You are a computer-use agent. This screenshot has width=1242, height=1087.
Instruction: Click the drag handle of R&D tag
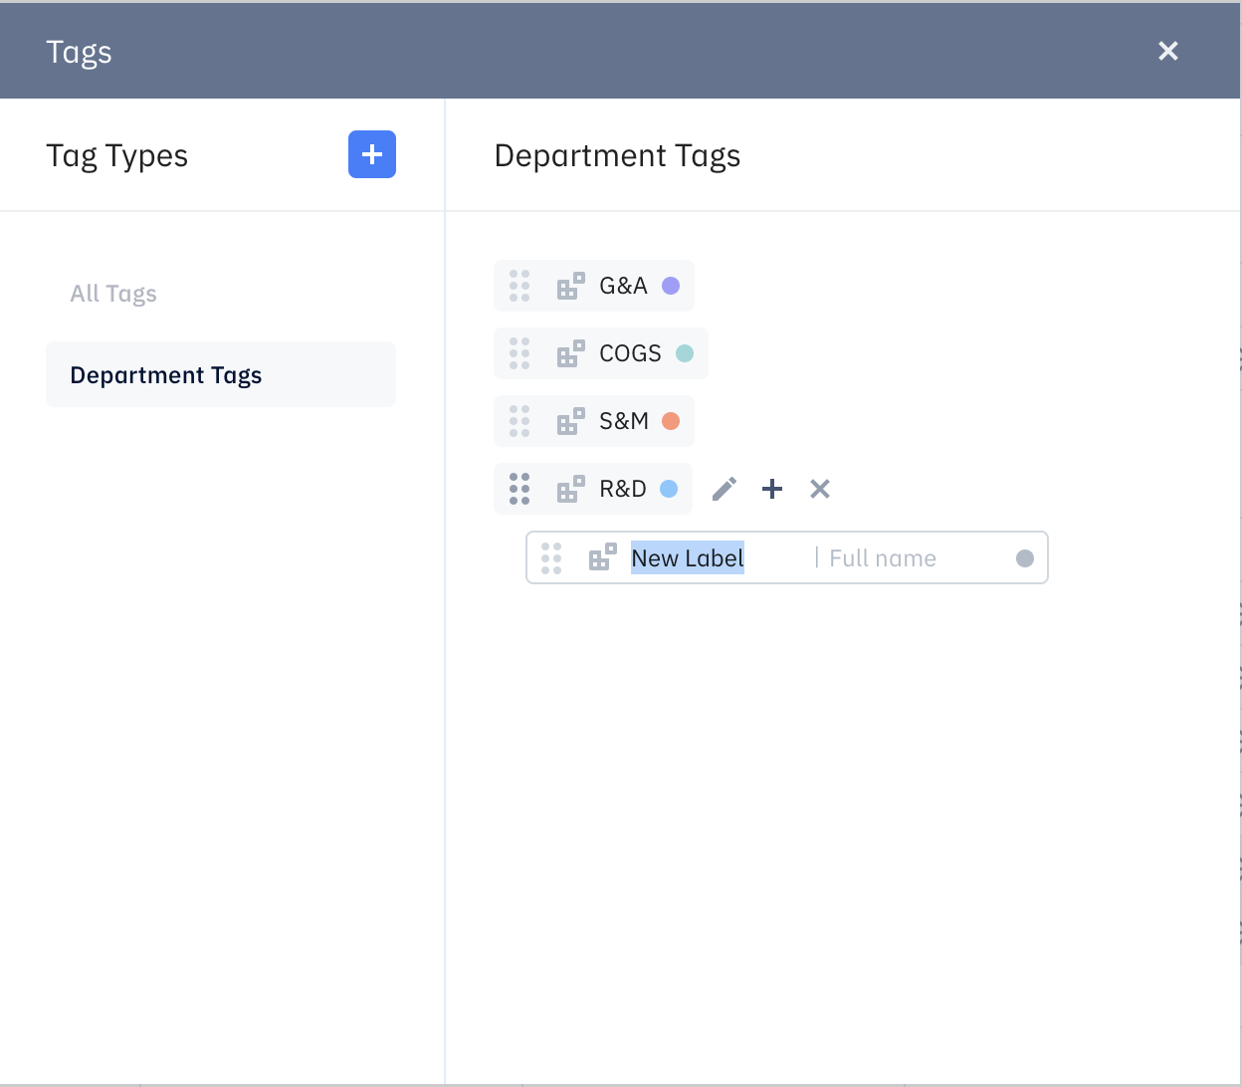click(x=519, y=489)
